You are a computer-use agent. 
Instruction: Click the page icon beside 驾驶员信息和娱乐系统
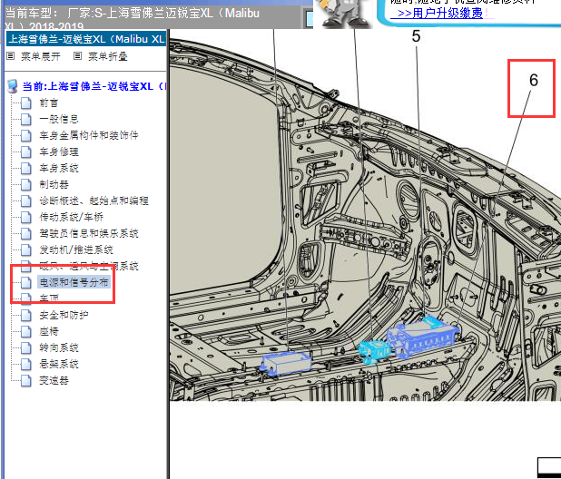pos(25,233)
